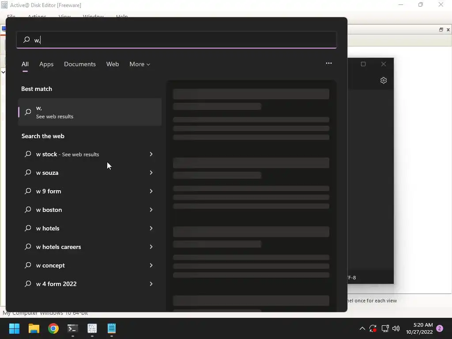Screen dimensions: 452x339
Task: Expand the 'w 9 form' suggestion arrow
Action: pos(151,191)
